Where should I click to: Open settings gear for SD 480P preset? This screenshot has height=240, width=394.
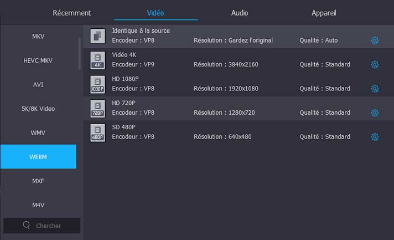click(375, 137)
